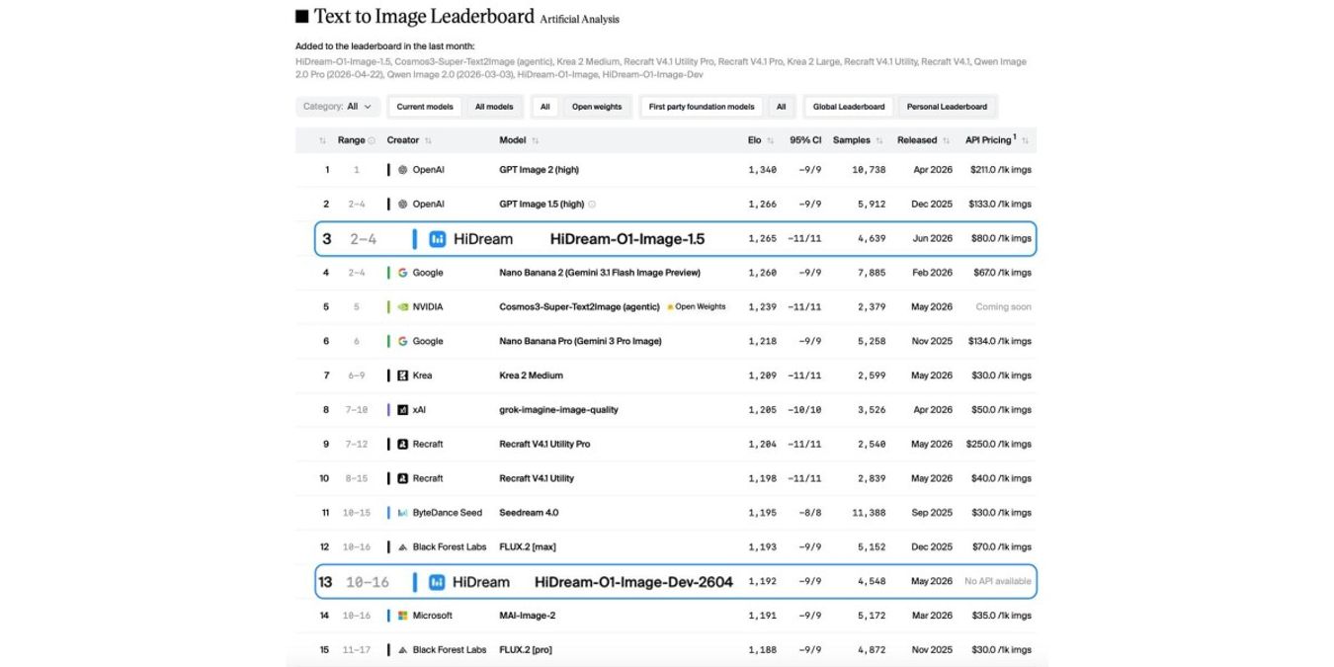This screenshot has width=1334, height=667.
Task: Sort by the Elo column arrows
Action: click(x=770, y=140)
